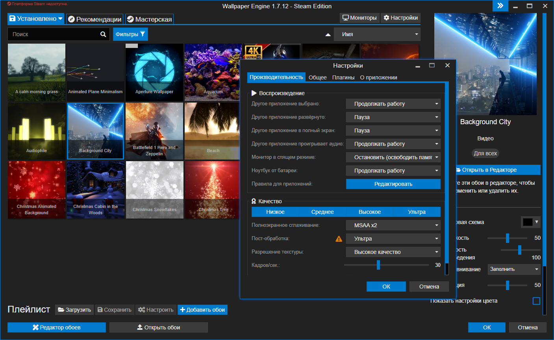Click the slider valued 100
Viewport: 554px width, 340px height.
tap(520, 250)
